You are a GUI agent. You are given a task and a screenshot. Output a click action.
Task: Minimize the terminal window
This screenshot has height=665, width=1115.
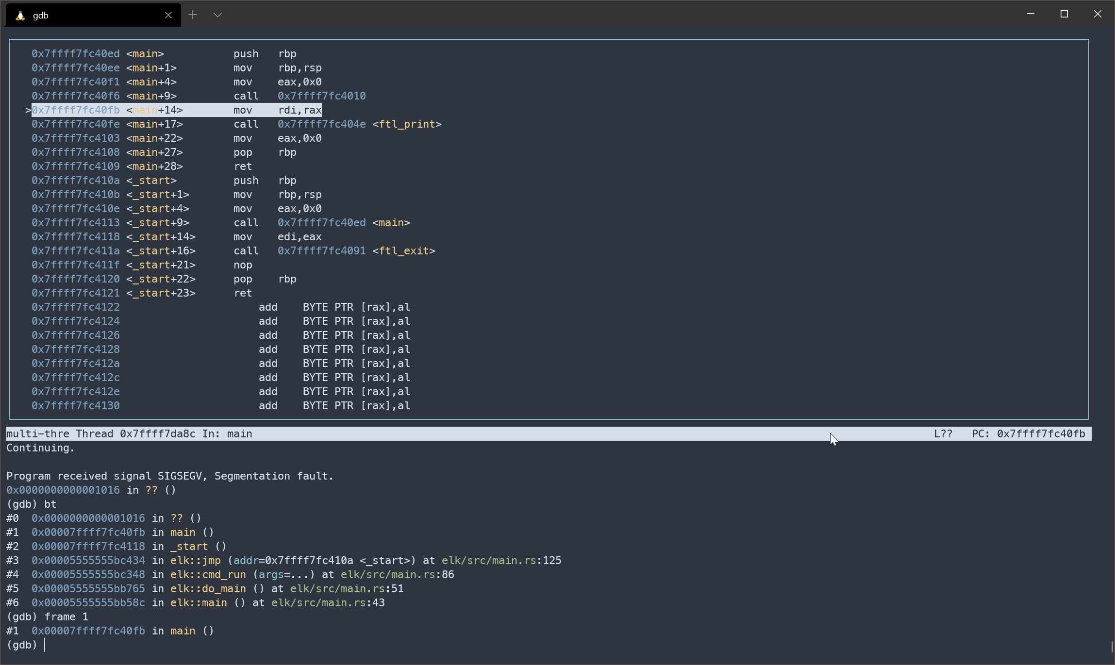coord(1031,14)
